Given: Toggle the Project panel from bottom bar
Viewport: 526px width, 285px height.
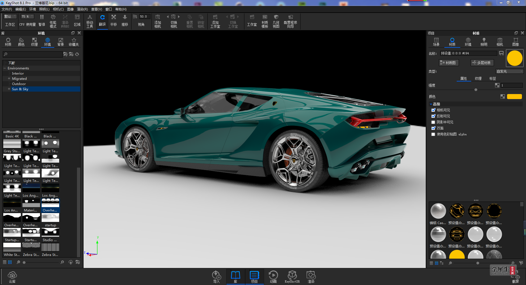Looking at the screenshot, I should click(254, 277).
